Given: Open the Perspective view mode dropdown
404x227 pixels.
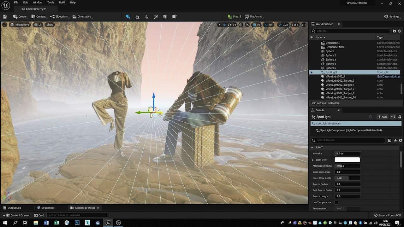Looking at the screenshot, I should coord(20,25).
